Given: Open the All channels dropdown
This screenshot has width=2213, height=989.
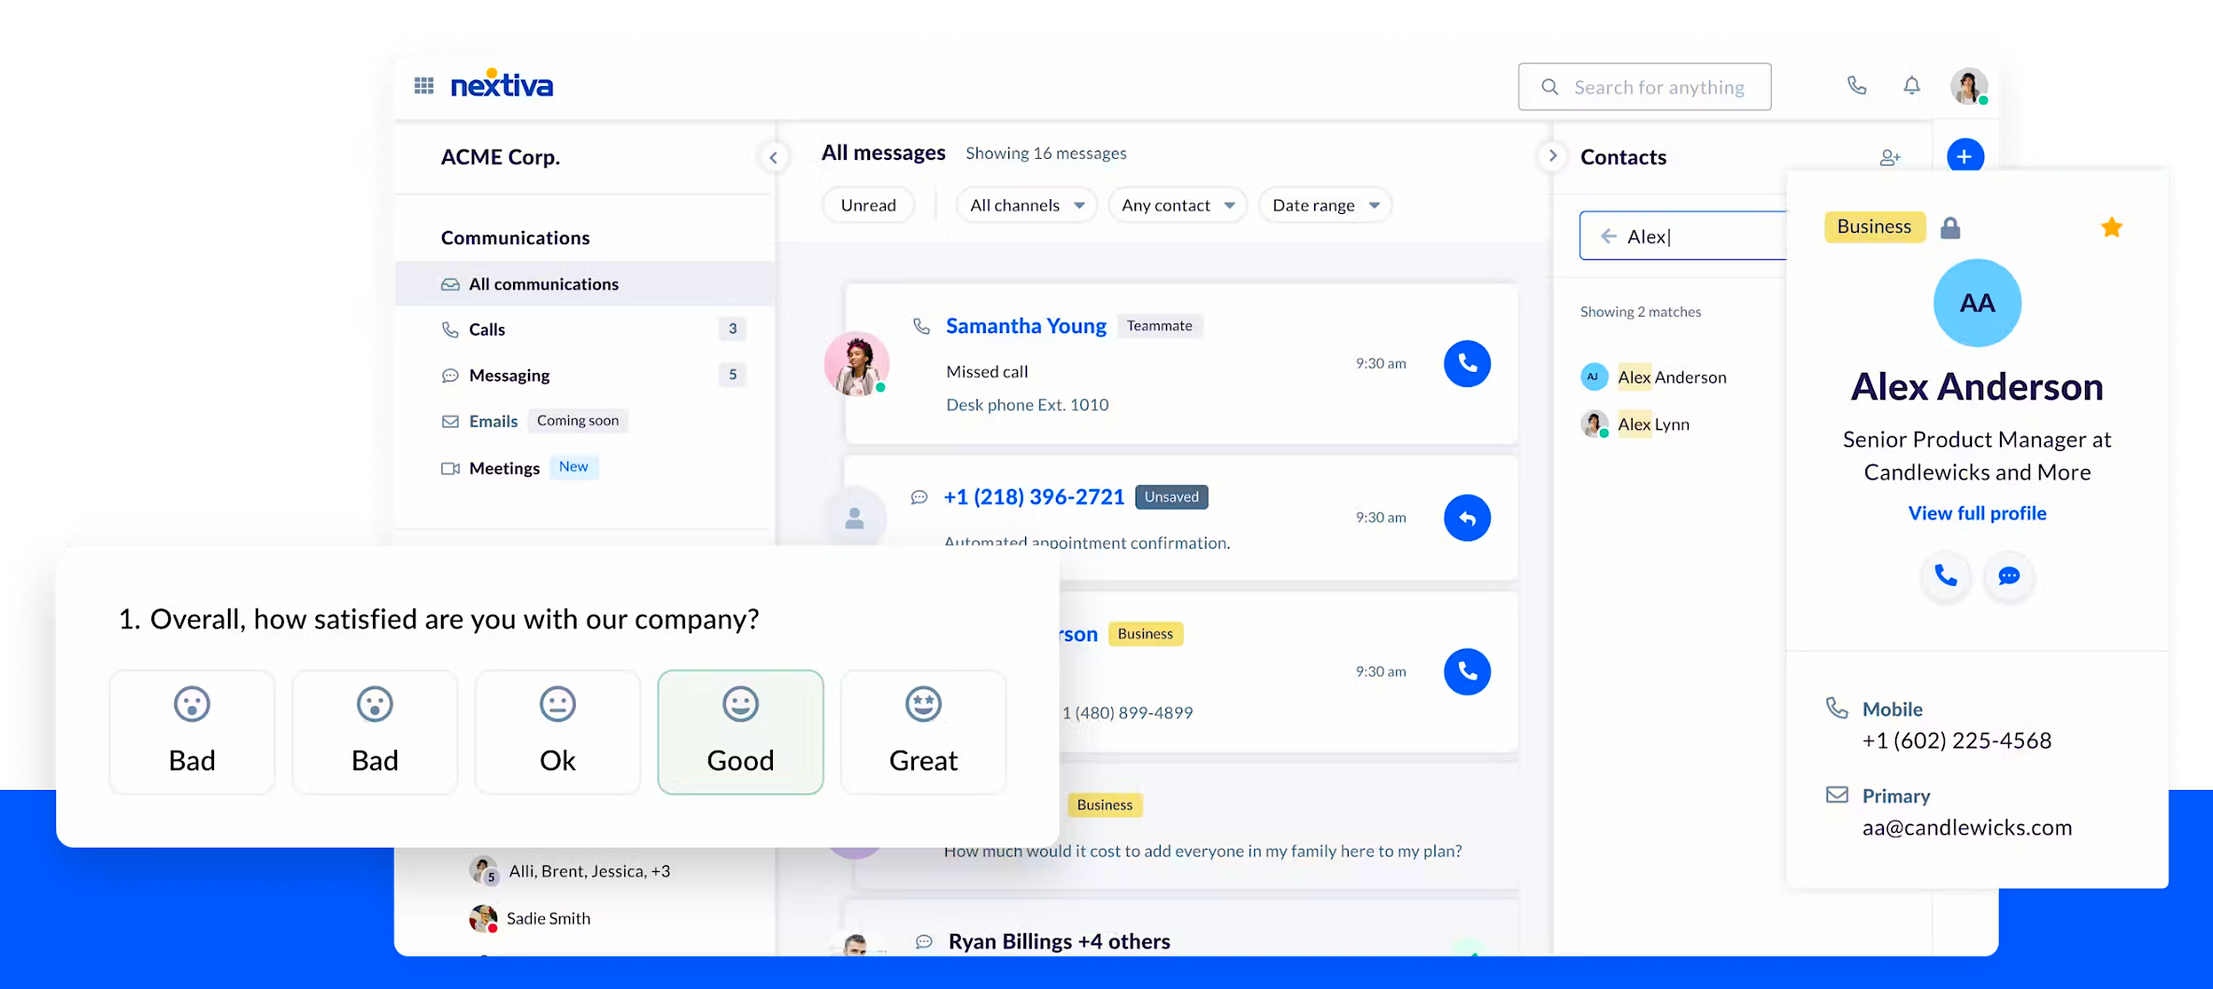Looking at the screenshot, I should [1026, 206].
